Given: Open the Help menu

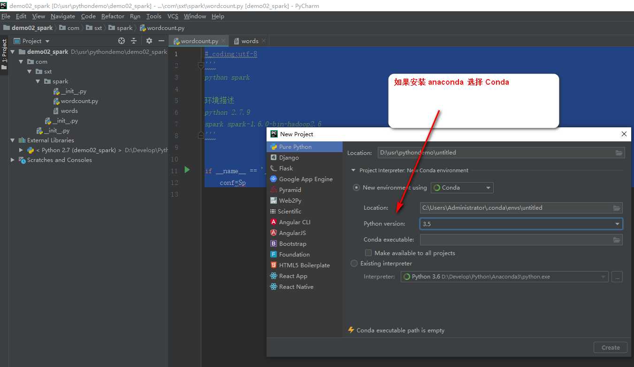Looking at the screenshot, I should tap(218, 16).
